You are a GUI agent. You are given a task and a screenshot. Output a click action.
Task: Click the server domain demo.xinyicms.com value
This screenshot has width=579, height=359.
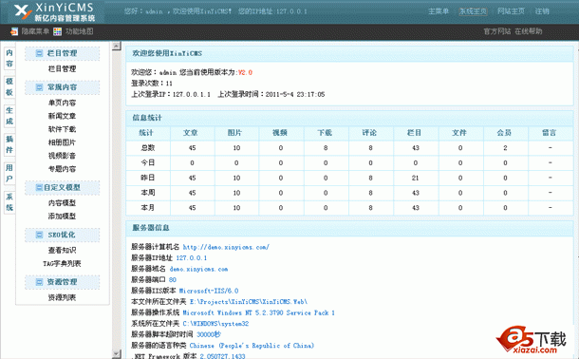click(198, 269)
